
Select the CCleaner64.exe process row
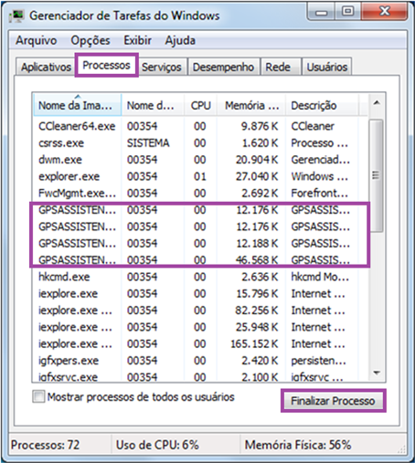[x=200, y=126]
